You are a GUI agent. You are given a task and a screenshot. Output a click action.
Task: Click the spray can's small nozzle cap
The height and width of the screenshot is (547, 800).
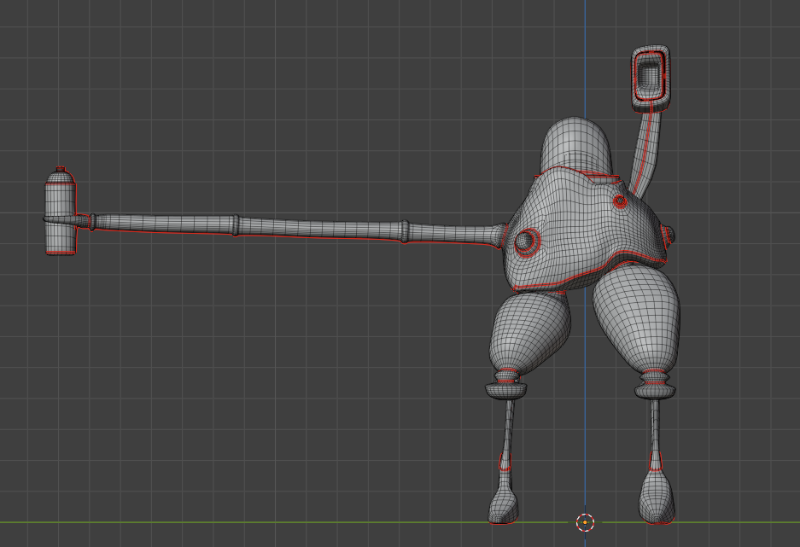61,169
